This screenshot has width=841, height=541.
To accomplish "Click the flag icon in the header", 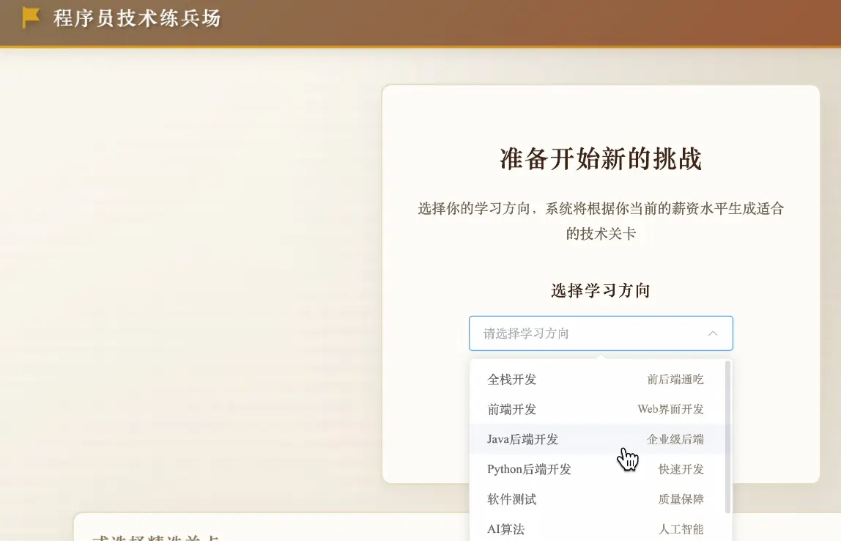I will (x=29, y=17).
